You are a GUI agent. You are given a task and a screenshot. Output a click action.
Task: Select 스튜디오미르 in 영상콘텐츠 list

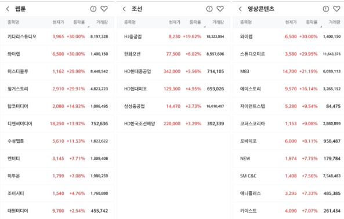point(288,54)
